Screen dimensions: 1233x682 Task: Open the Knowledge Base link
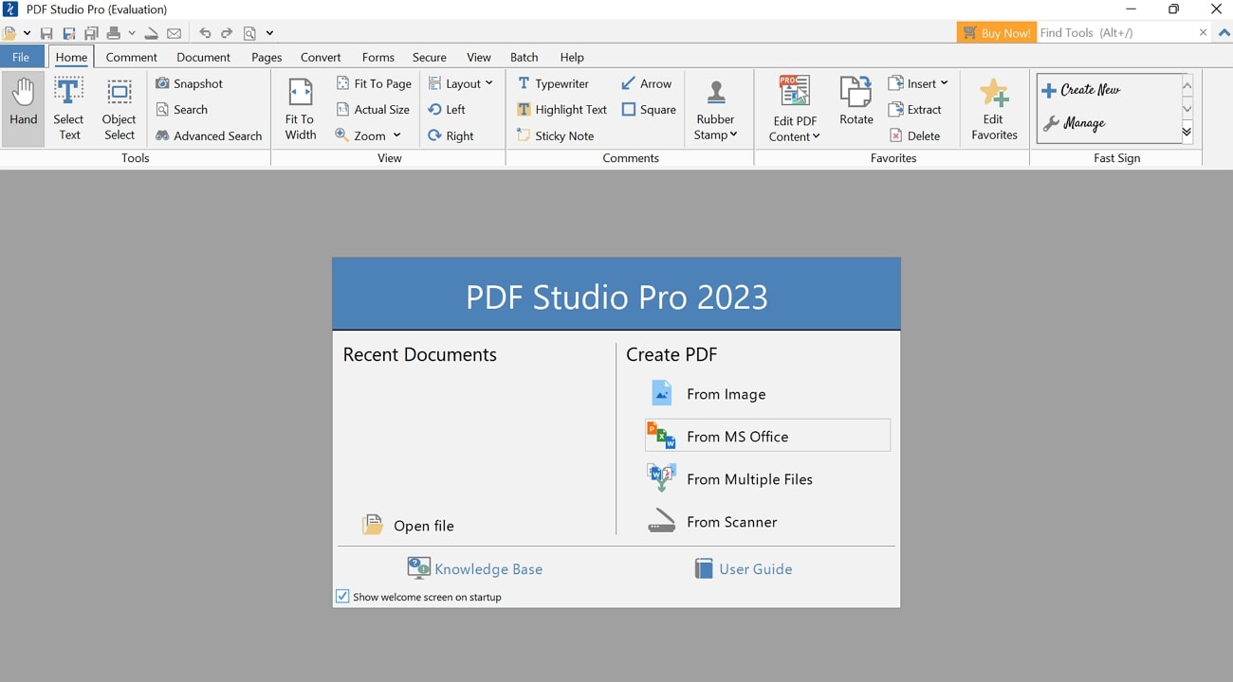click(x=475, y=568)
